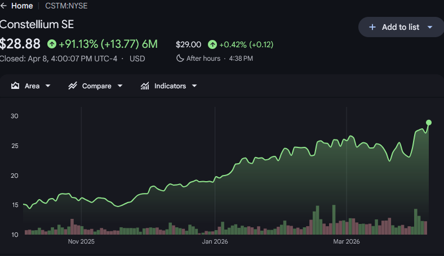Click the green endpoint dot on the chart
This screenshot has height=256, width=444.
pyautogui.click(x=429, y=123)
